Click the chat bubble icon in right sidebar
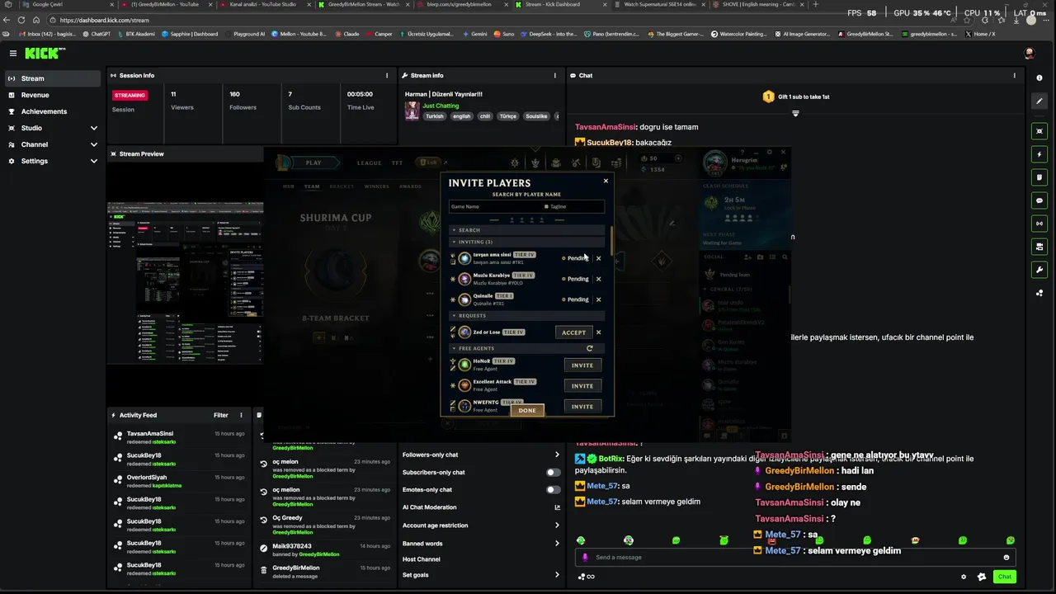The height and width of the screenshot is (594, 1056). pos(1039,200)
